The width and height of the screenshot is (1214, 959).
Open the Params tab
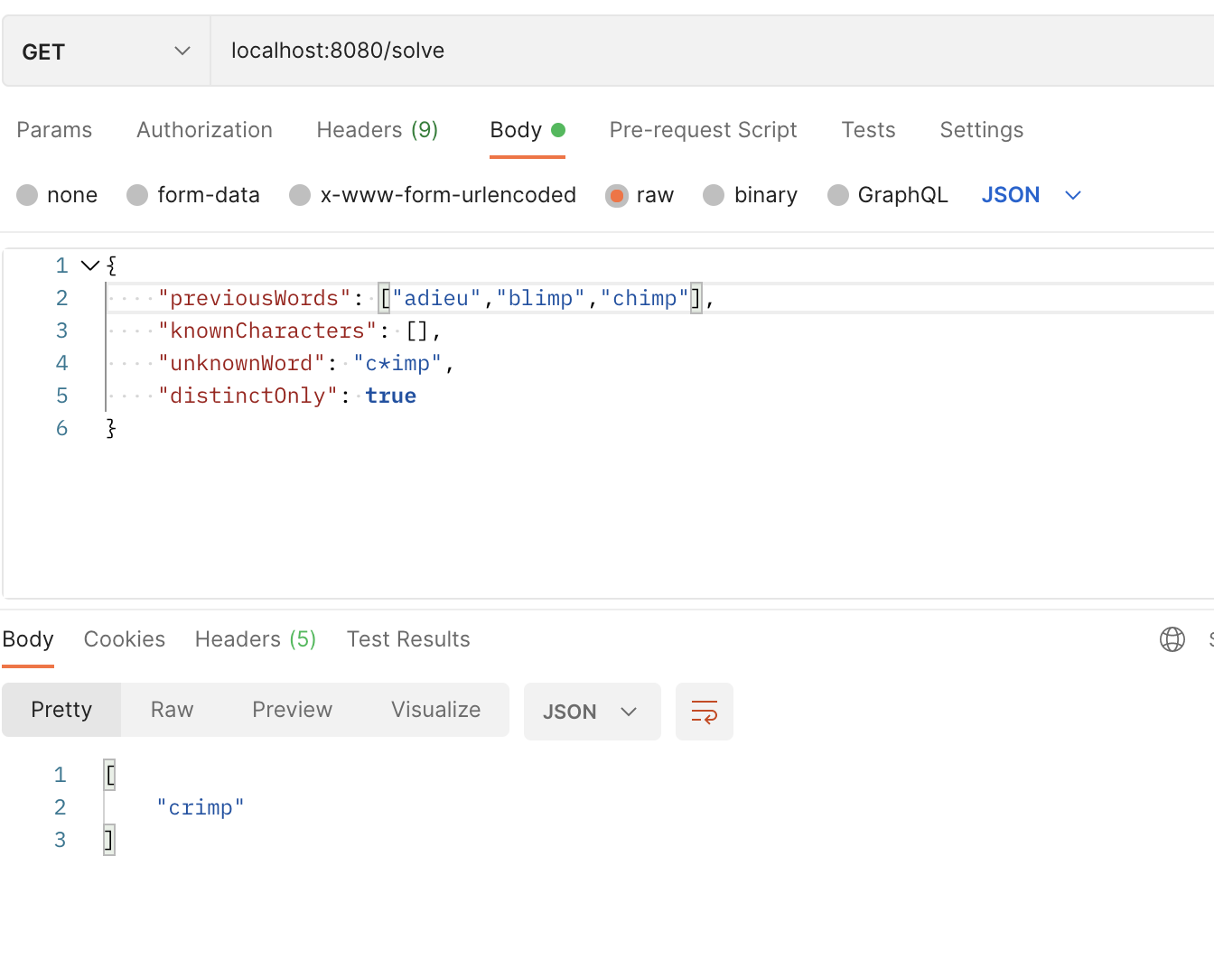pyautogui.click(x=54, y=129)
